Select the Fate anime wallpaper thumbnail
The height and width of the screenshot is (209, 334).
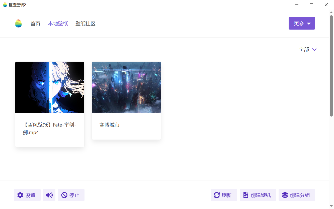click(50, 87)
